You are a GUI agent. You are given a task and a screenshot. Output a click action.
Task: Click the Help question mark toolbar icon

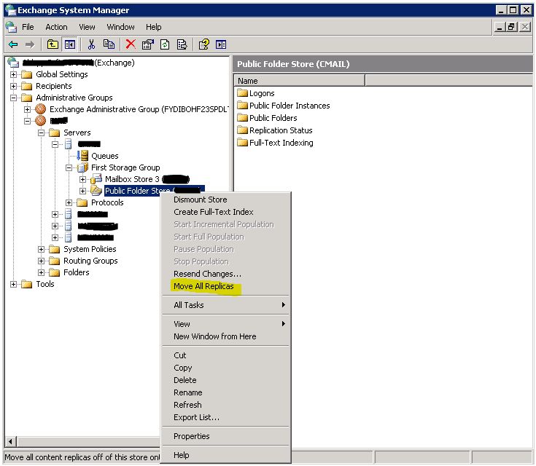(x=204, y=44)
